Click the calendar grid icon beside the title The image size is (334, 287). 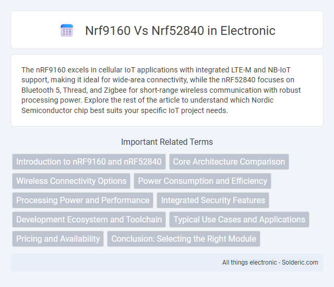coord(67,30)
